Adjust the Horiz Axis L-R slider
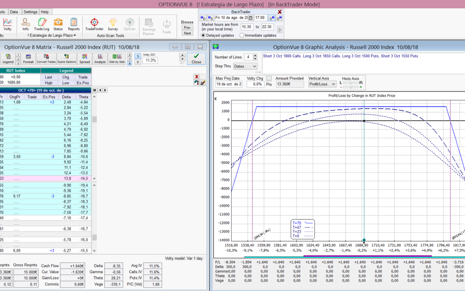The width and height of the screenshot is (465, 291). tap(351, 83)
